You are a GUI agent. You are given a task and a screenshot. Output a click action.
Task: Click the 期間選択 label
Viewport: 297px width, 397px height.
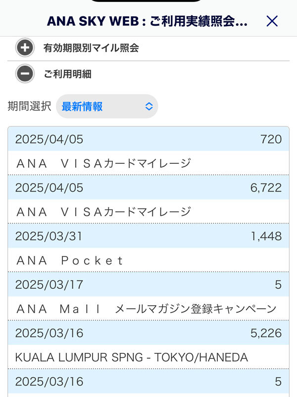[29, 106]
